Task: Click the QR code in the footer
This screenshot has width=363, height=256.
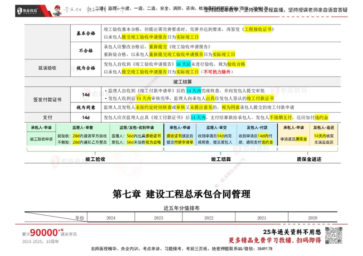Action: pyautogui.click(x=334, y=236)
